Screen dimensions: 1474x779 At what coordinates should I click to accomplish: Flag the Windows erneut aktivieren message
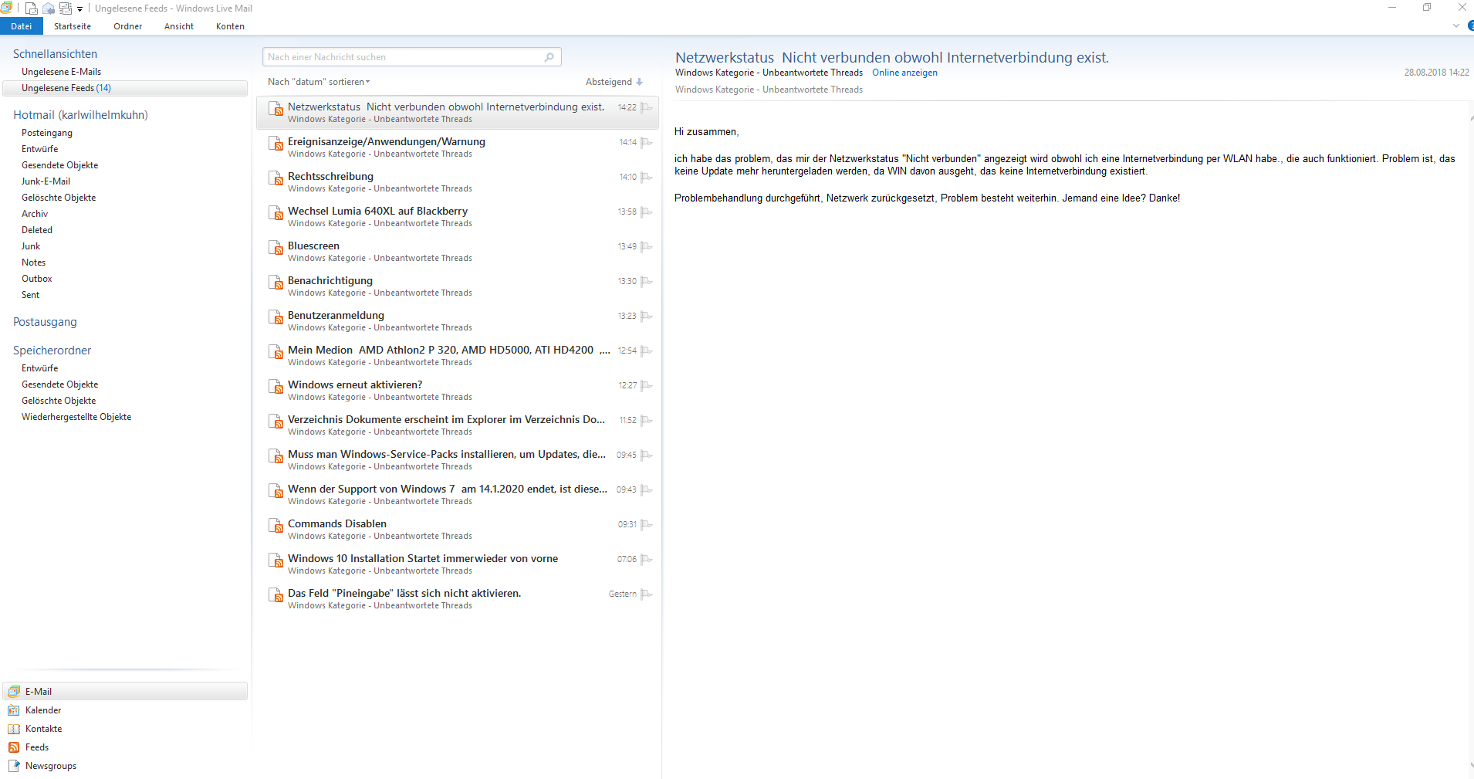647,385
